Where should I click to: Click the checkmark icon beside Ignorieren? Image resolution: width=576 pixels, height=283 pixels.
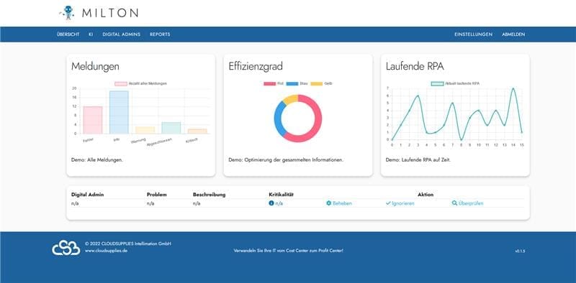[388, 203]
